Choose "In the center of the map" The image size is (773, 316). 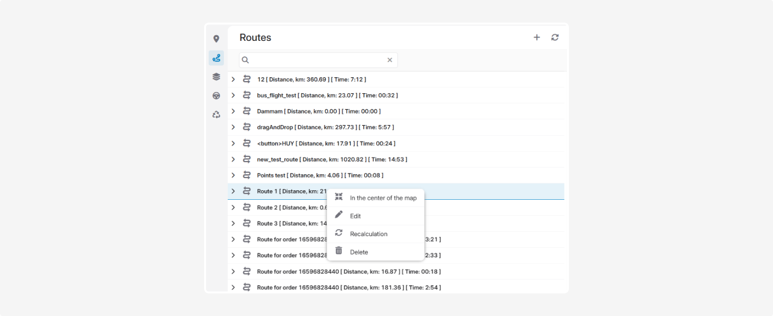tap(383, 198)
